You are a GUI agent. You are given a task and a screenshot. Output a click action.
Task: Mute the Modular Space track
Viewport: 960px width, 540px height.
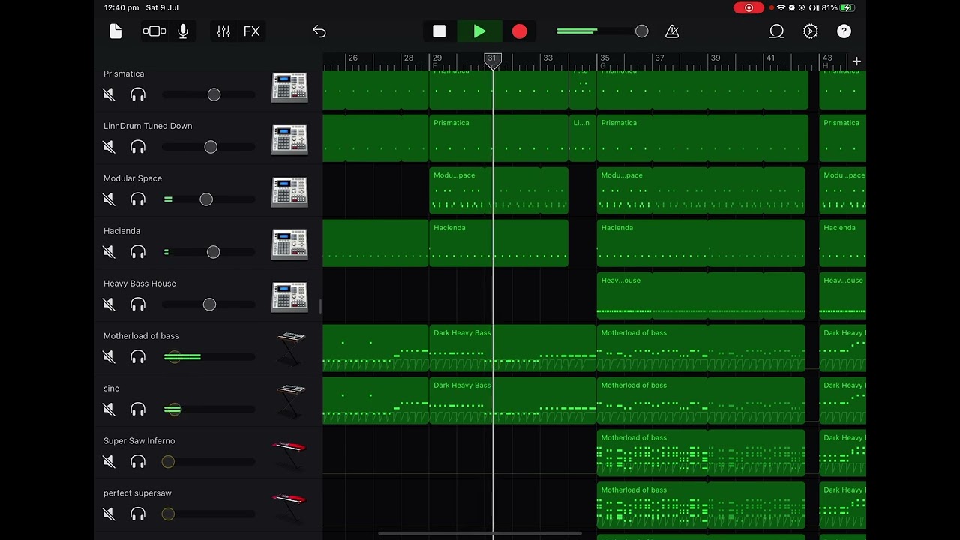tap(109, 199)
